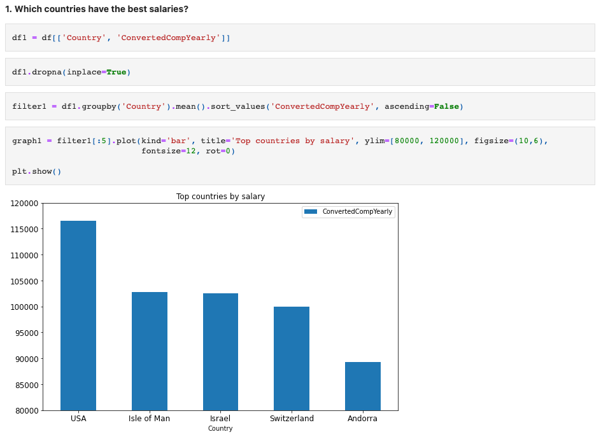Click the 'Country' x-axis label

pyautogui.click(x=220, y=428)
